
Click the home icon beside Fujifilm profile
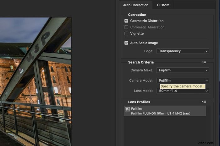click(x=127, y=109)
